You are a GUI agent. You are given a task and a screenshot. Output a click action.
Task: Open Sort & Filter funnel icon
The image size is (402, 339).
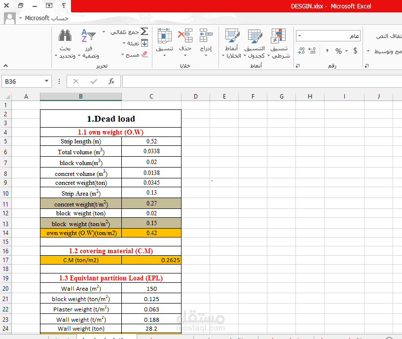pos(88,35)
